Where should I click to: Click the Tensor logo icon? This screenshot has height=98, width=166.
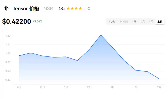6,8
